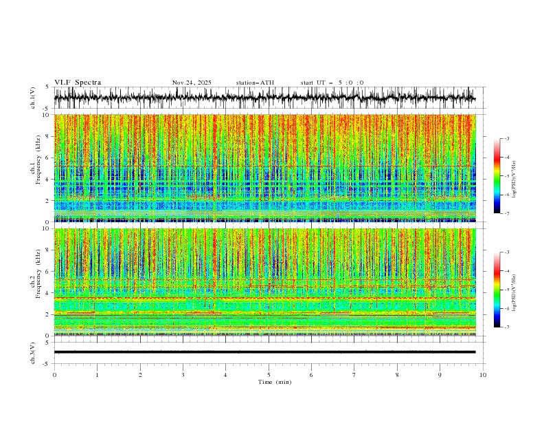Click the flat ch.3 voltage trace

[264, 352]
